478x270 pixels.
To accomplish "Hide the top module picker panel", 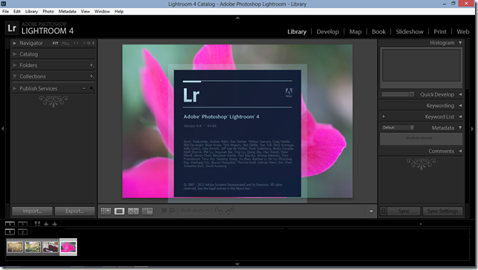I will coord(238,18).
